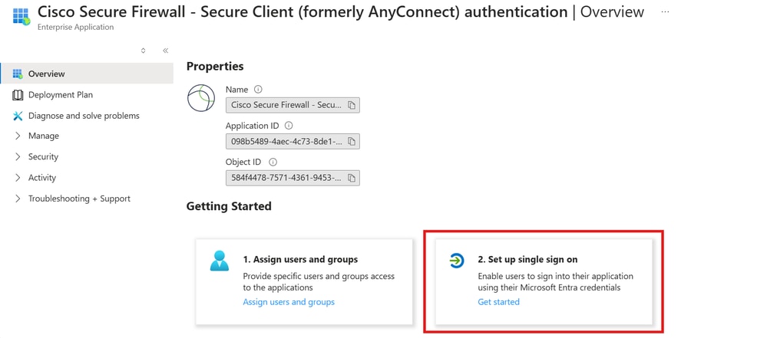Select Overview in the sidebar
The image size is (767, 338).
87,74
